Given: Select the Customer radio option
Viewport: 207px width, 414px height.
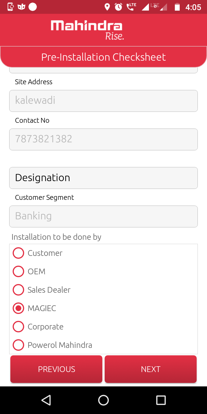Looking at the screenshot, I should [x=18, y=253].
